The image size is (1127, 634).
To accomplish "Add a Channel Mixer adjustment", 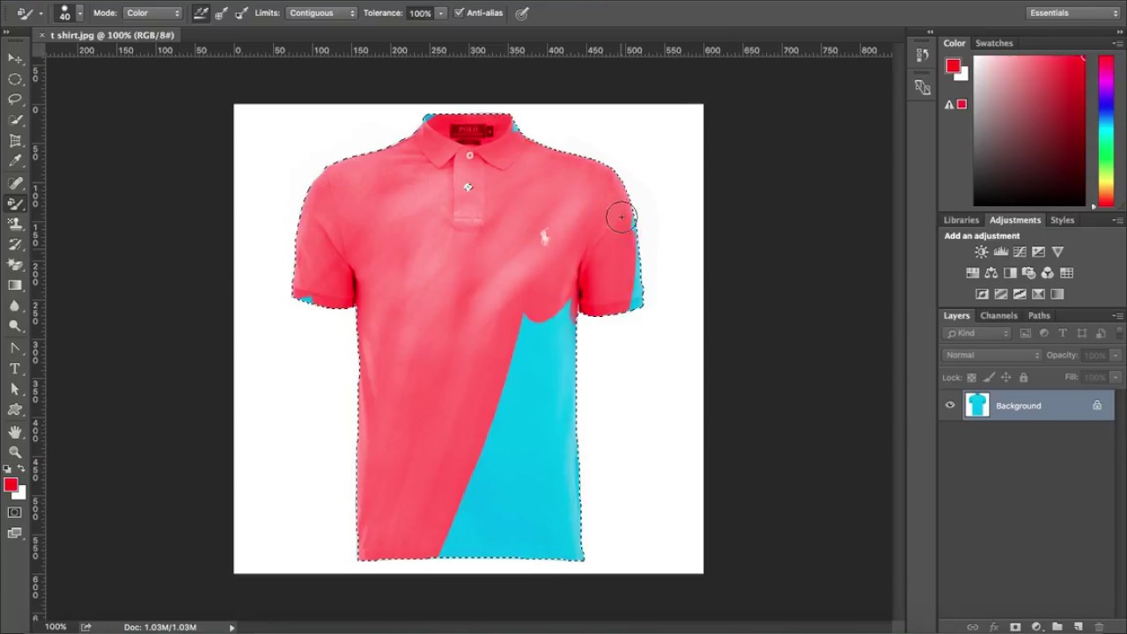I will (1048, 273).
